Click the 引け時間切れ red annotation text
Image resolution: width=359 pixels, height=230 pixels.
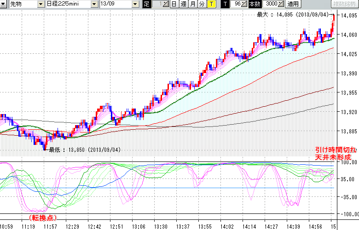tap(336, 150)
